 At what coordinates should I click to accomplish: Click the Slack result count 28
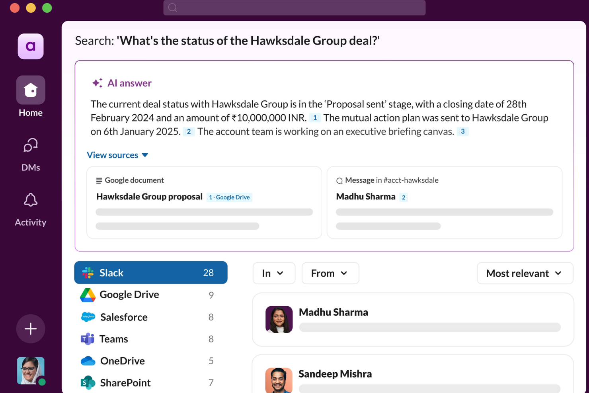tap(209, 273)
